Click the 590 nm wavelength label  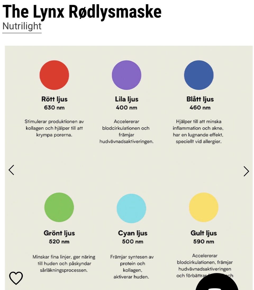pyautogui.click(x=203, y=242)
